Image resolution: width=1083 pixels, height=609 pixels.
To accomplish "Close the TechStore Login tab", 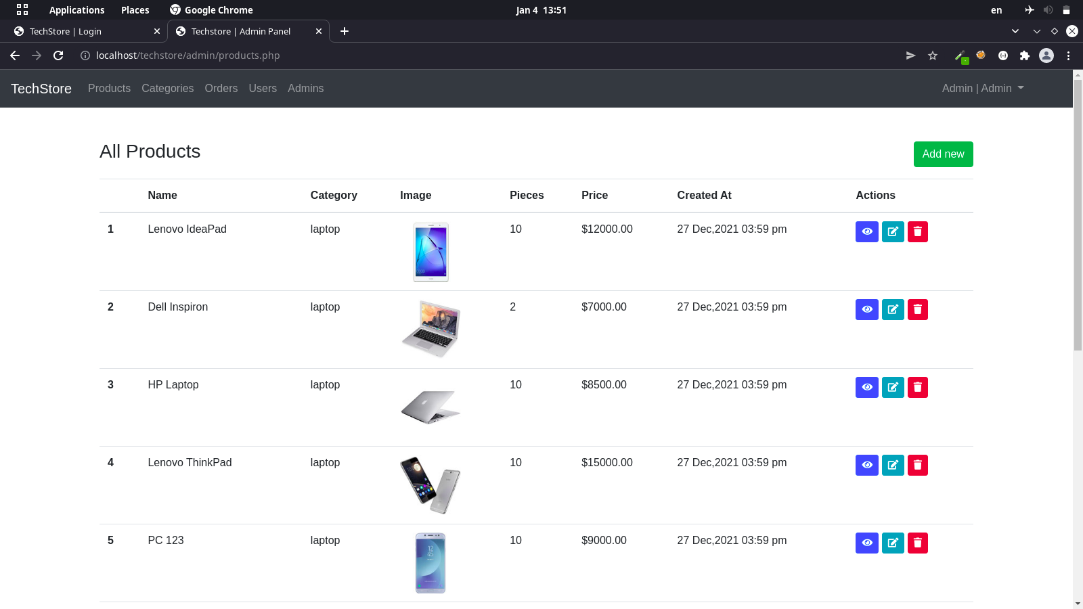I will coord(157,31).
